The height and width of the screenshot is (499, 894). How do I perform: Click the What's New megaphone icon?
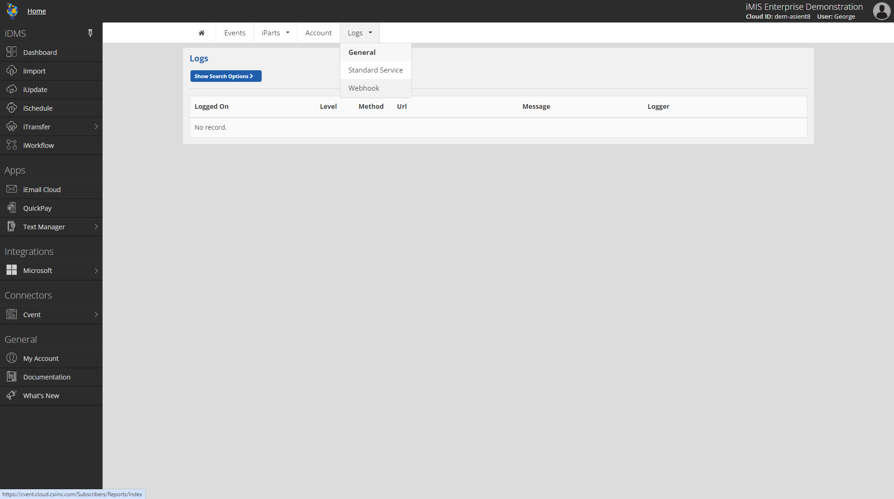pos(12,395)
